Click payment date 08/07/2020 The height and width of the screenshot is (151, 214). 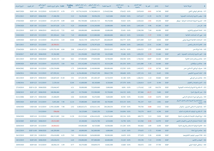pos(20,12)
